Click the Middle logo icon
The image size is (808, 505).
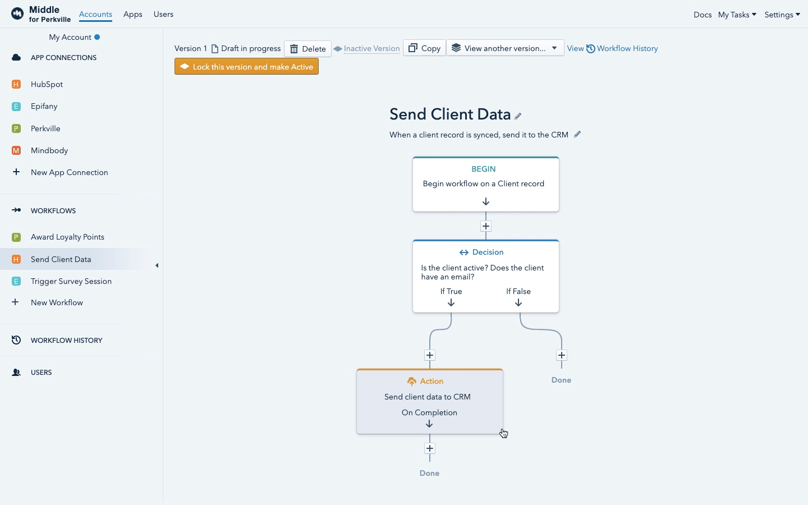pyautogui.click(x=17, y=14)
